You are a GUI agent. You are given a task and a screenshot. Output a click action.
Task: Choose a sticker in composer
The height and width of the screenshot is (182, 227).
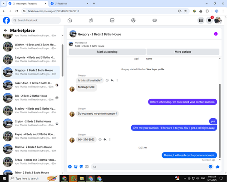pyautogui.click(x=81, y=167)
